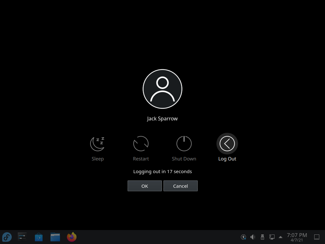Pick the Shut Down power icon

pyautogui.click(x=184, y=144)
